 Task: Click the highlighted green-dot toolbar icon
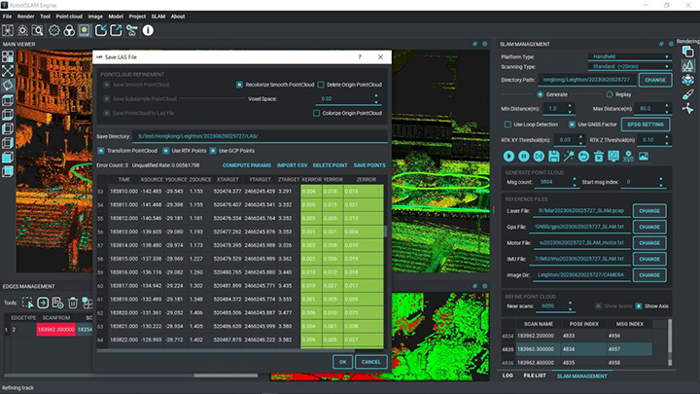pos(85,30)
